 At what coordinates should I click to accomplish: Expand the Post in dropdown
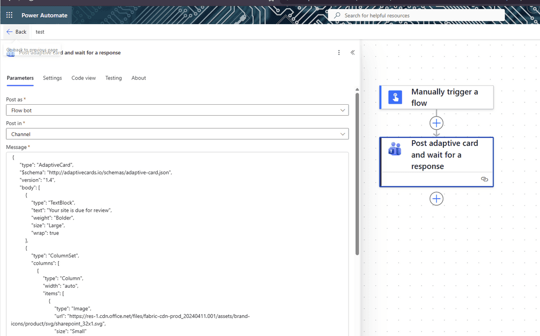click(x=342, y=134)
